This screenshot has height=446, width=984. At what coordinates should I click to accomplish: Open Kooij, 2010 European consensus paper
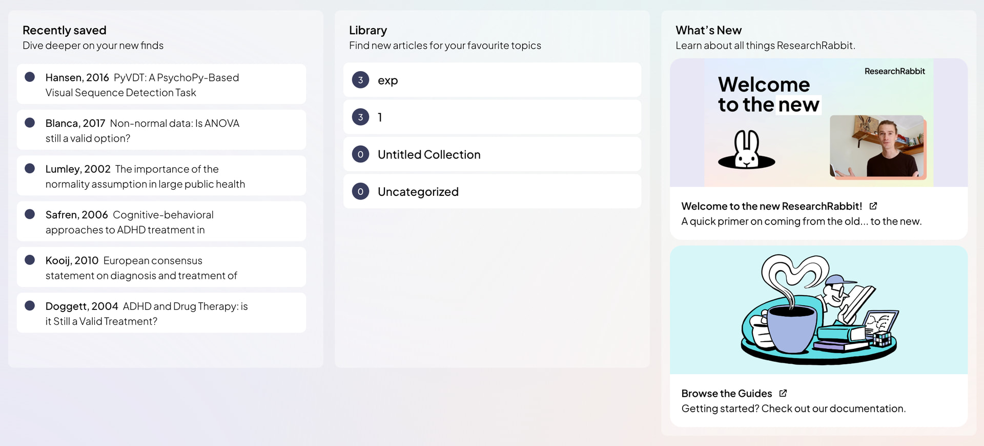point(141,268)
